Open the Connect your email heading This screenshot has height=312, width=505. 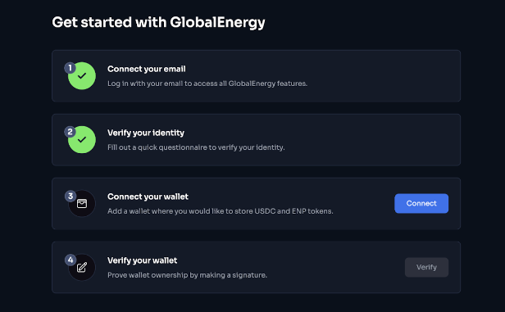(x=147, y=69)
